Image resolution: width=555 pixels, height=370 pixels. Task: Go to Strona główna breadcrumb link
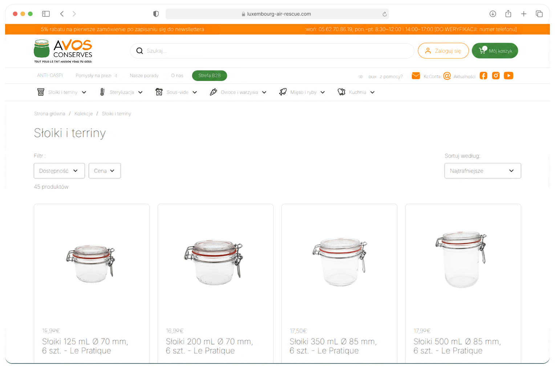pyautogui.click(x=50, y=114)
